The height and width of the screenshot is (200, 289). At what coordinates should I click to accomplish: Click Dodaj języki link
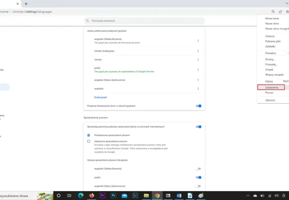click(100, 97)
